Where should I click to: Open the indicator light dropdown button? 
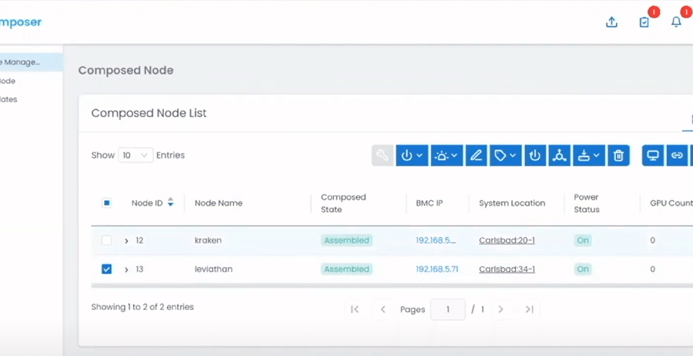(447, 156)
